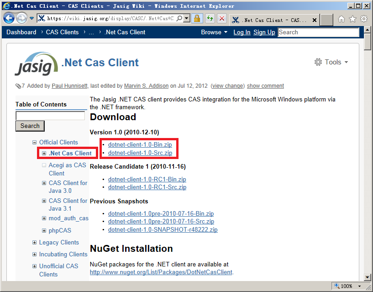Open CAS Clients breadcrumb link
The width and height of the screenshot is (373, 292).
[x=62, y=32]
